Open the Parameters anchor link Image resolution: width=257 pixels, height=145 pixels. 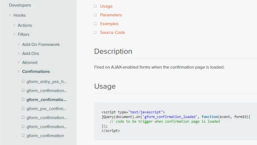(111, 15)
